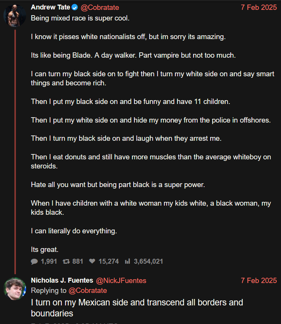This screenshot has height=324, width=281.
Task: Click the 881 retweets count
Action: click(x=78, y=261)
